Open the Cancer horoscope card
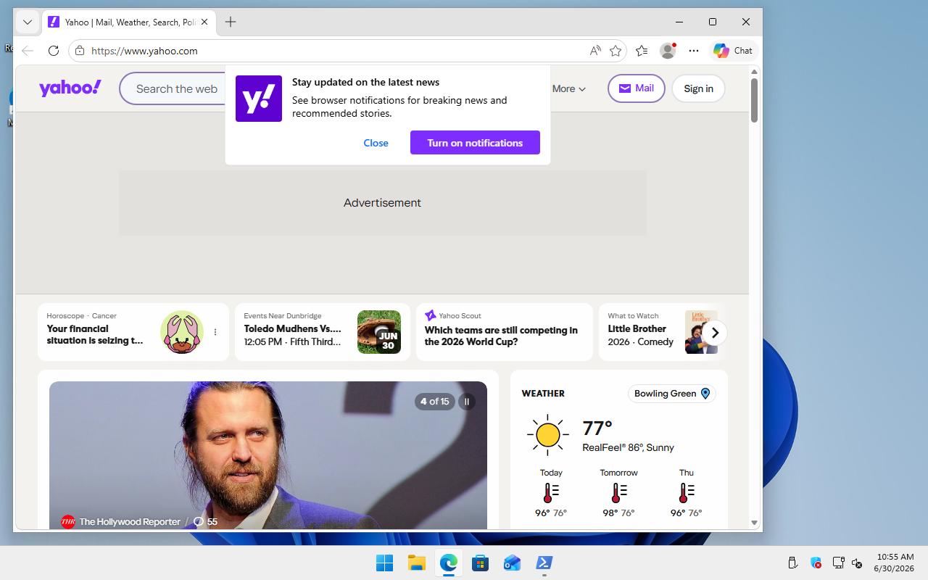 coord(133,332)
